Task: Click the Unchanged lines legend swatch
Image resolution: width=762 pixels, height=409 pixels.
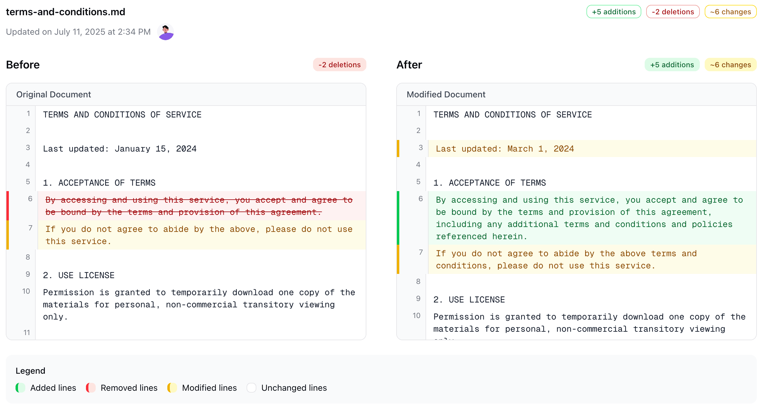Action: pyautogui.click(x=251, y=388)
